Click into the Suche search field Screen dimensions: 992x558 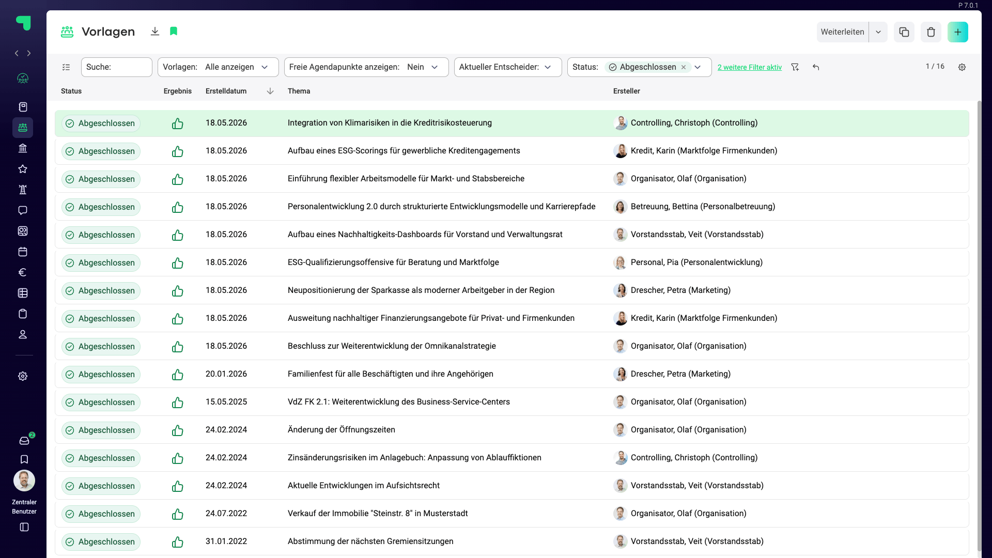[x=117, y=67]
